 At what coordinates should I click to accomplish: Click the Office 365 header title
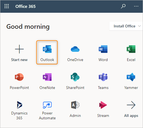(26, 7)
